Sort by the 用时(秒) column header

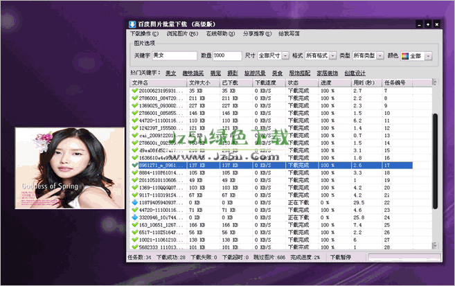[x=366, y=83]
